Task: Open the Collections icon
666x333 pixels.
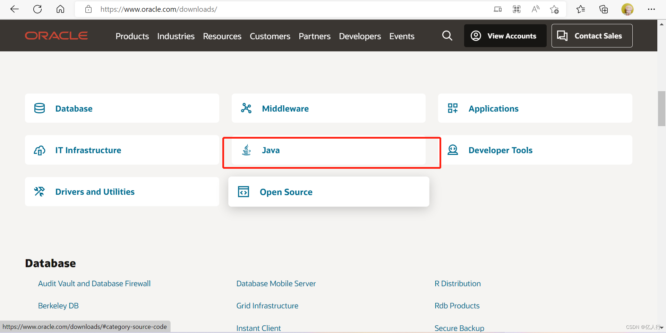Action: tap(604, 9)
